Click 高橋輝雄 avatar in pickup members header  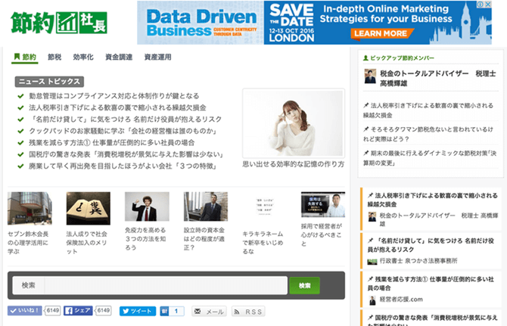(x=370, y=76)
